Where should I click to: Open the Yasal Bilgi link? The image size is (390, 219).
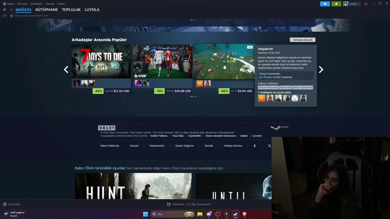178,136
